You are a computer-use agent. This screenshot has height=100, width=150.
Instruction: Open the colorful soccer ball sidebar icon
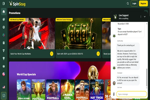tap(4, 35)
